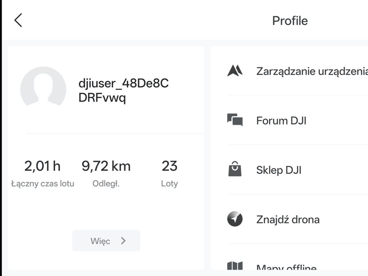The width and height of the screenshot is (368, 276).
Task: Tap the Znajdź drona compass icon
Action: (235, 219)
